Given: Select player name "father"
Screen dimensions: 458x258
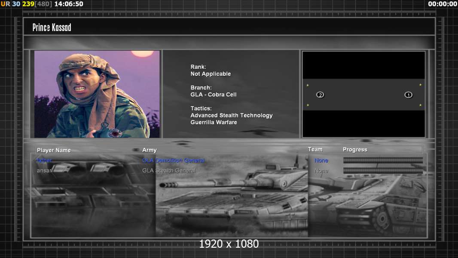Looking at the screenshot, I should 44,160.
